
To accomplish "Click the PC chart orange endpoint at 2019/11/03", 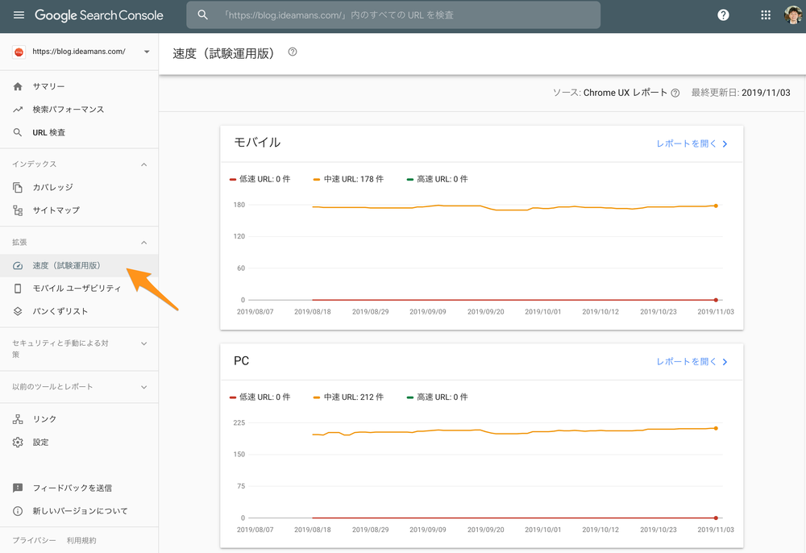I will 716,428.
